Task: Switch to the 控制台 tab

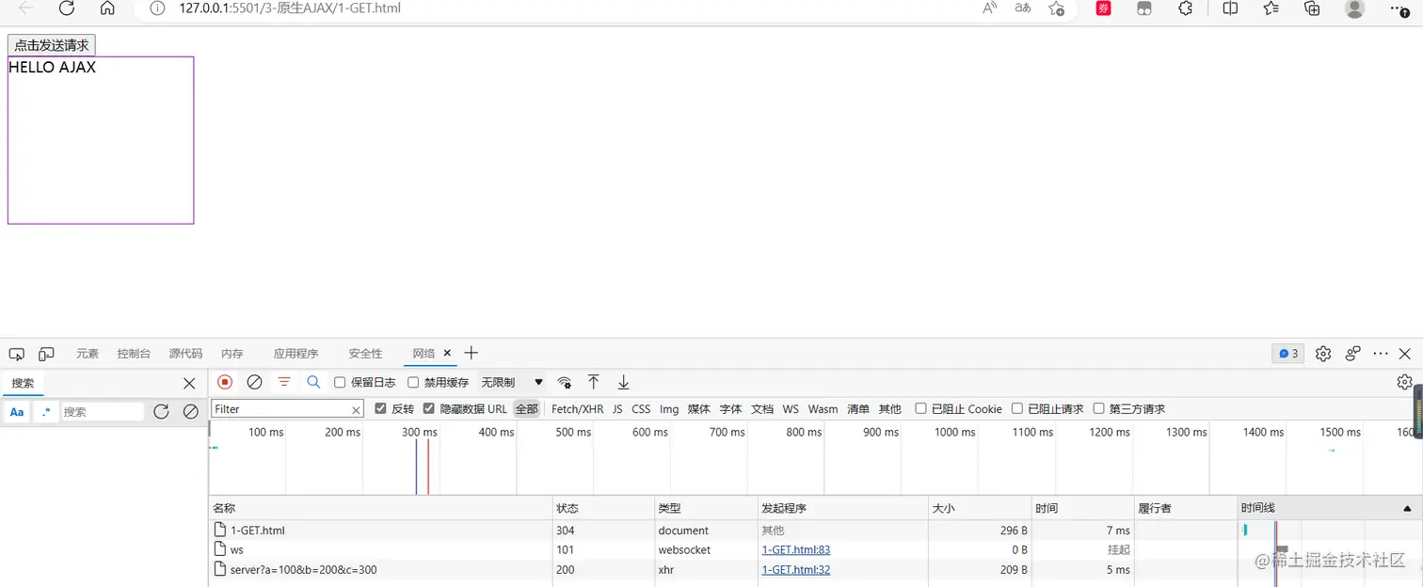Action: click(x=134, y=354)
